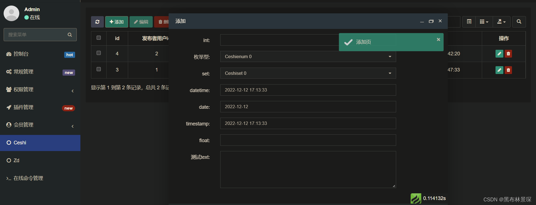
Task: Click the new badge next to 常规管理
Action: point(69,73)
